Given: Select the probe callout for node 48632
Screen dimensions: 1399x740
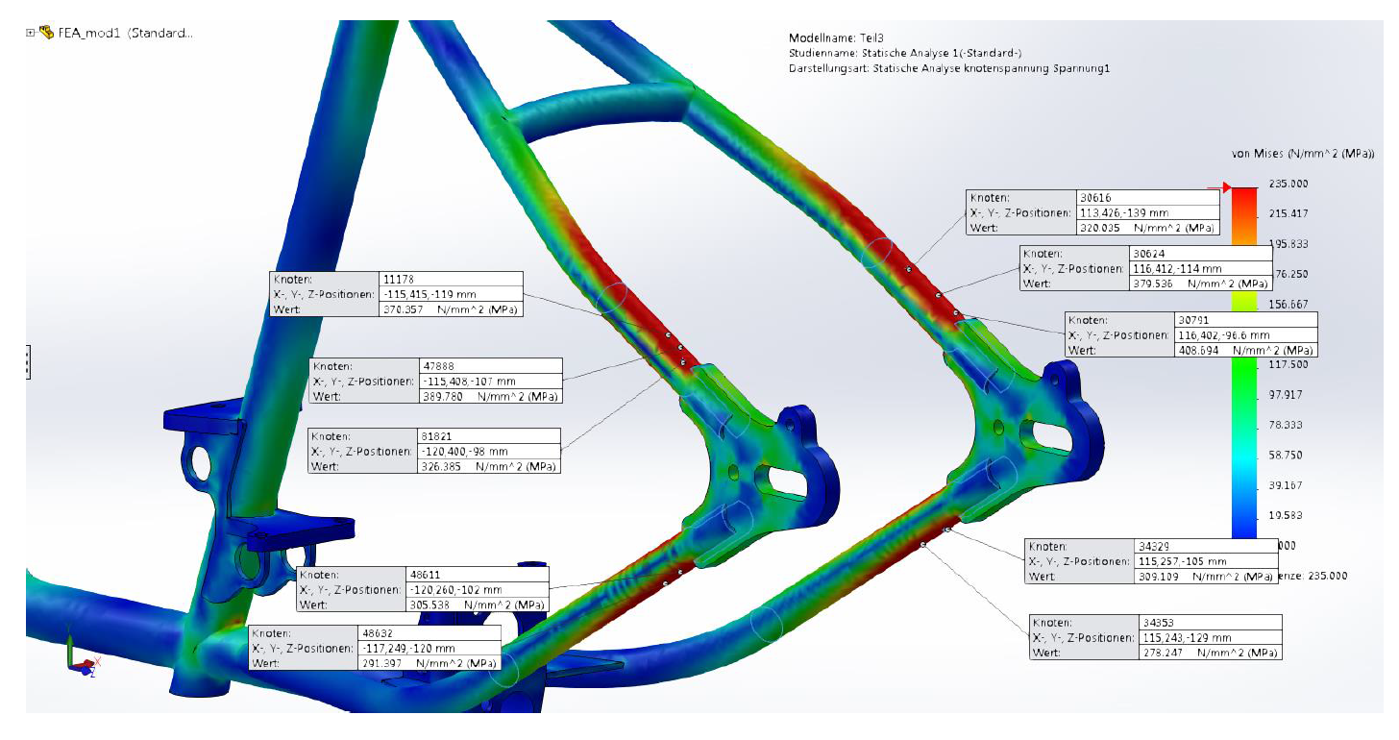Looking at the screenshot, I should click(x=375, y=648).
